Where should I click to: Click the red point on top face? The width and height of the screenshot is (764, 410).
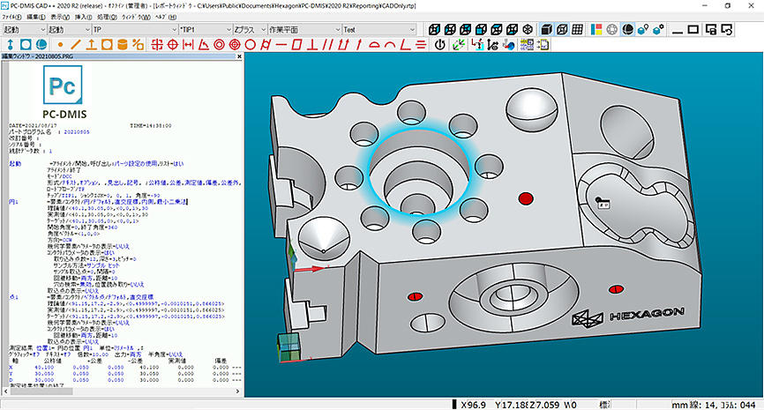[525, 198]
